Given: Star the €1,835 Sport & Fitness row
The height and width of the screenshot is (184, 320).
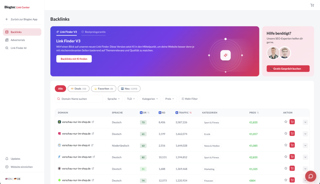Looking at the screenshot, I should 286,122.
